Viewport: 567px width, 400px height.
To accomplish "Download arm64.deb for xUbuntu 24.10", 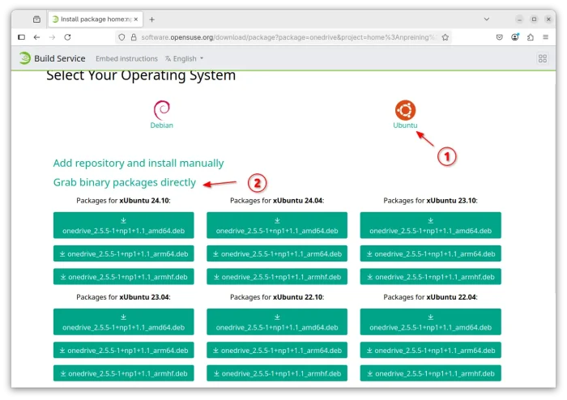I will click(123, 253).
